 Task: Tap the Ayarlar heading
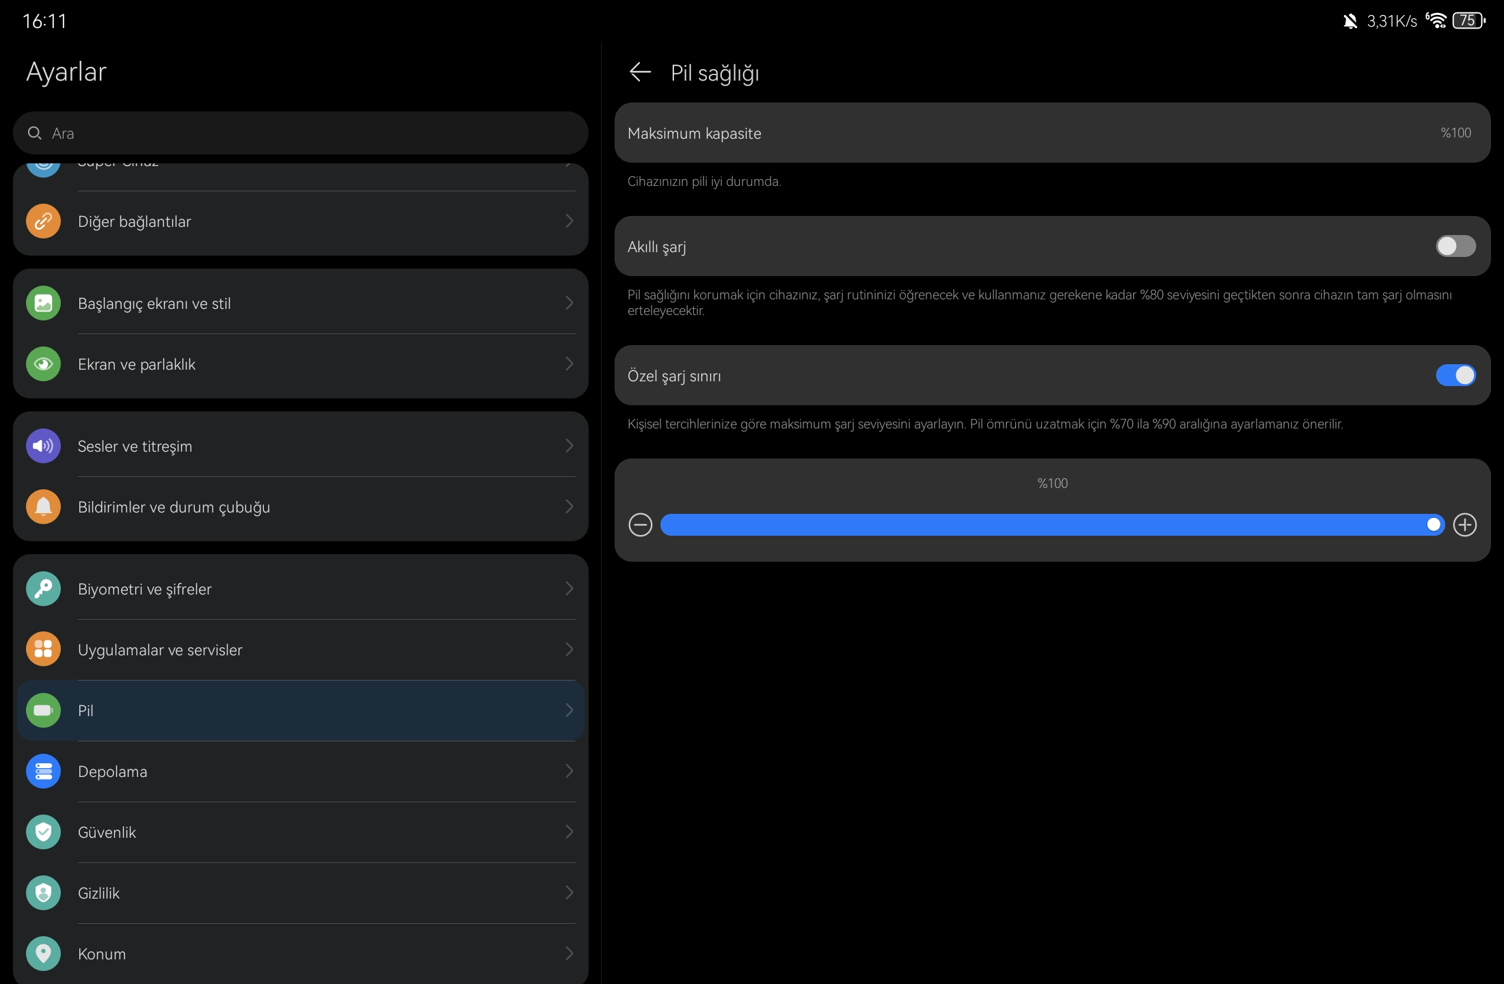tap(66, 72)
